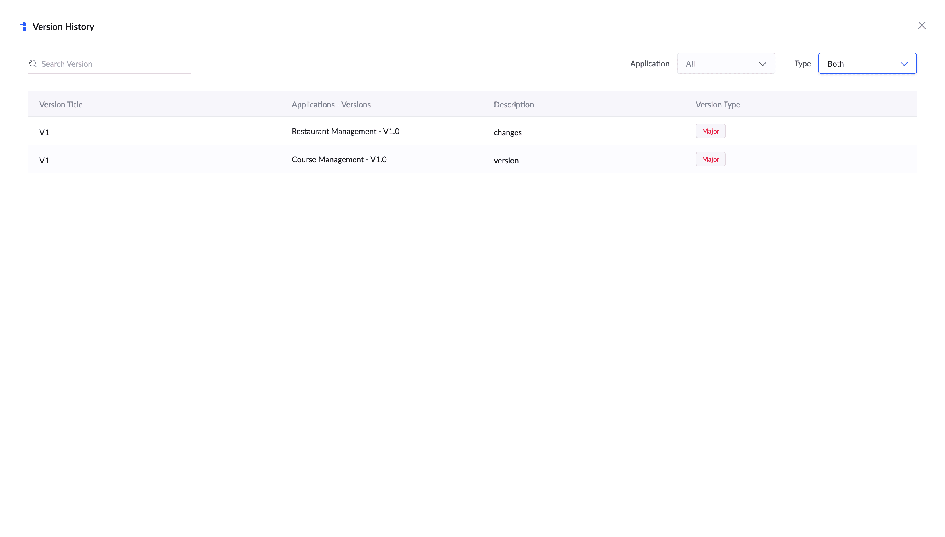Click the Application dropdown chevron arrow

(x=762, y=64)
